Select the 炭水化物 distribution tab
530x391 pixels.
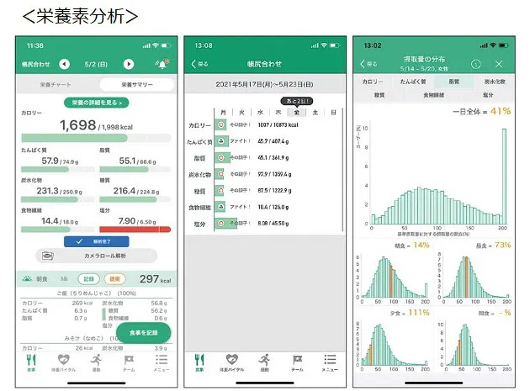tap(495, 82)
